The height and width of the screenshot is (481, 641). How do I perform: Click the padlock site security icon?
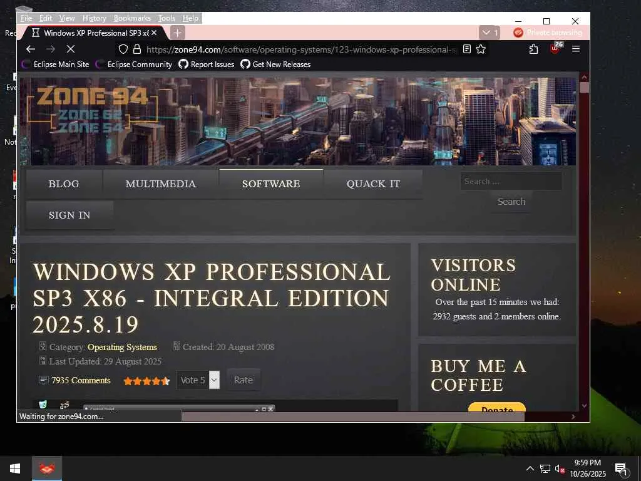pos(137,49)
